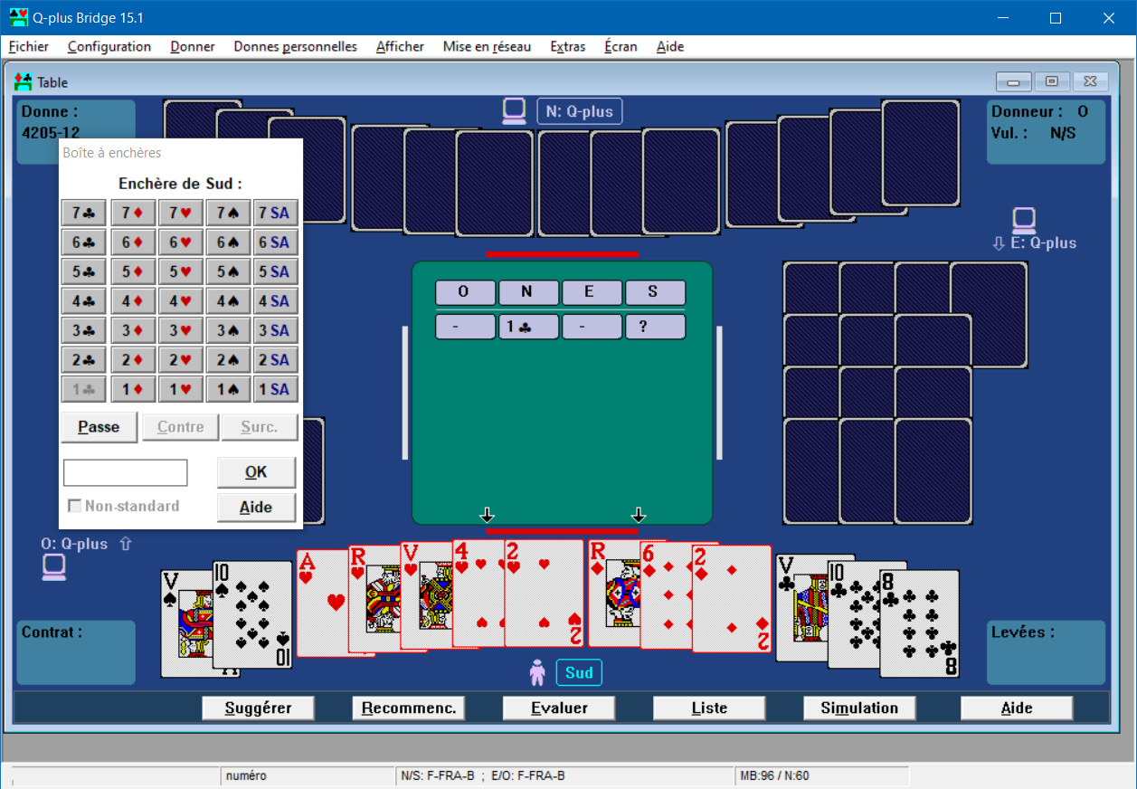
Task: Click the North computer player icon
Action: 515,111
